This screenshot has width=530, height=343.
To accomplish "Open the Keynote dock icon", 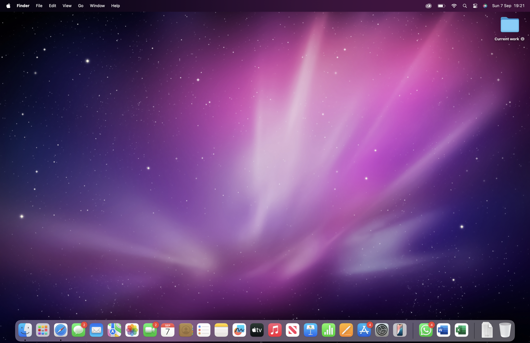I will click(310, 330).
